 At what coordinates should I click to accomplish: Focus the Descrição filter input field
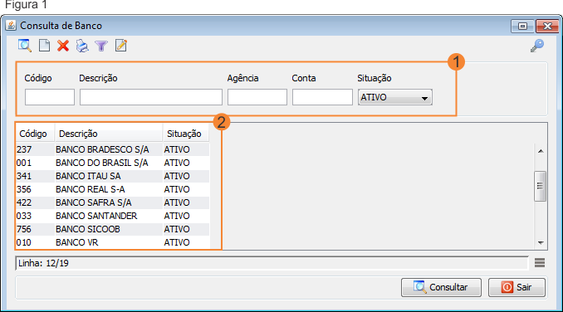[x=151, y=97]
